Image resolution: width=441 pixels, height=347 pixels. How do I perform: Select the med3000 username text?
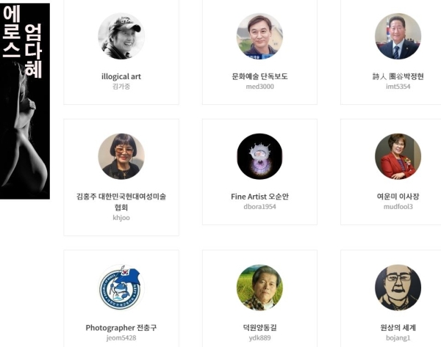pyautogui.click(x=259, y=87)
